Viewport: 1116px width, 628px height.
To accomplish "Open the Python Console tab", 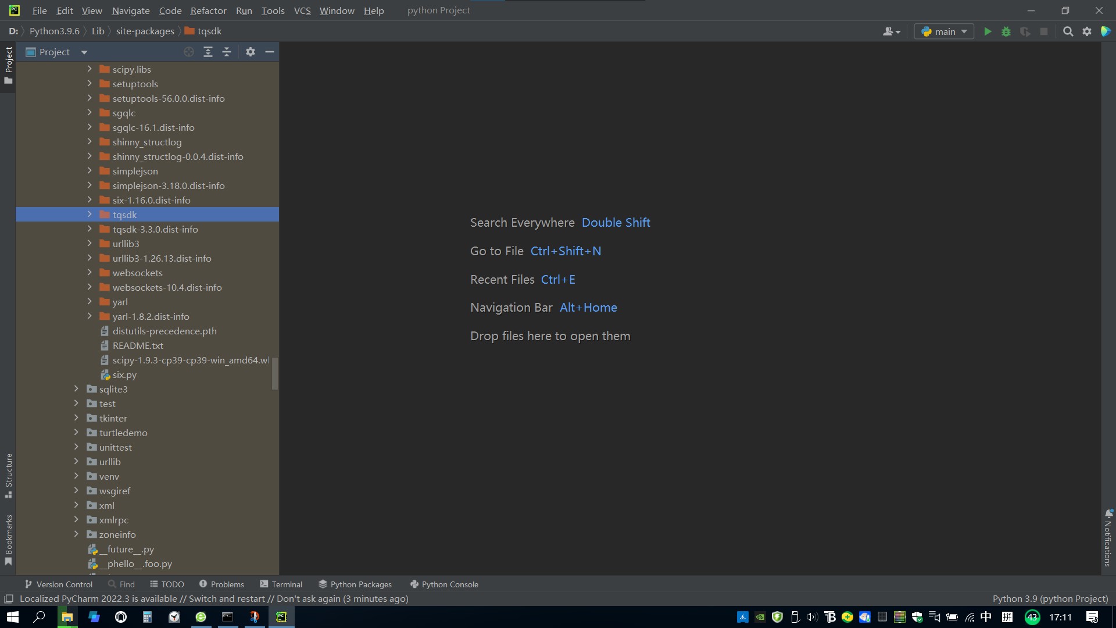I will (444, 584).
